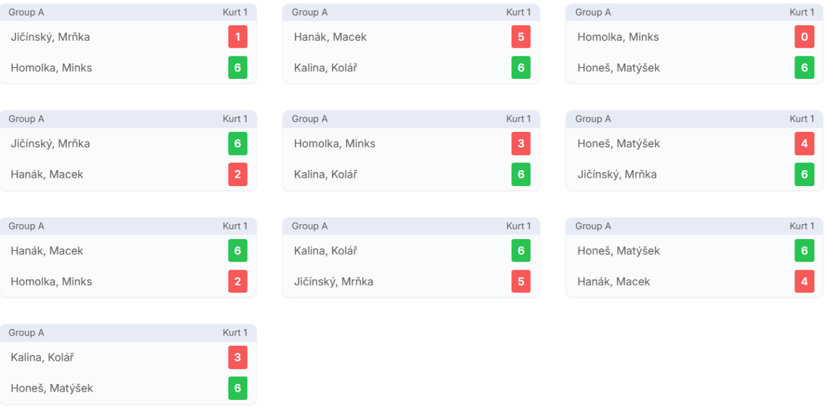Click Kalina, Kolář in match against Homolka, Minks
The width and height of the screenshot is (828, 411).
(x=325, y=174)
